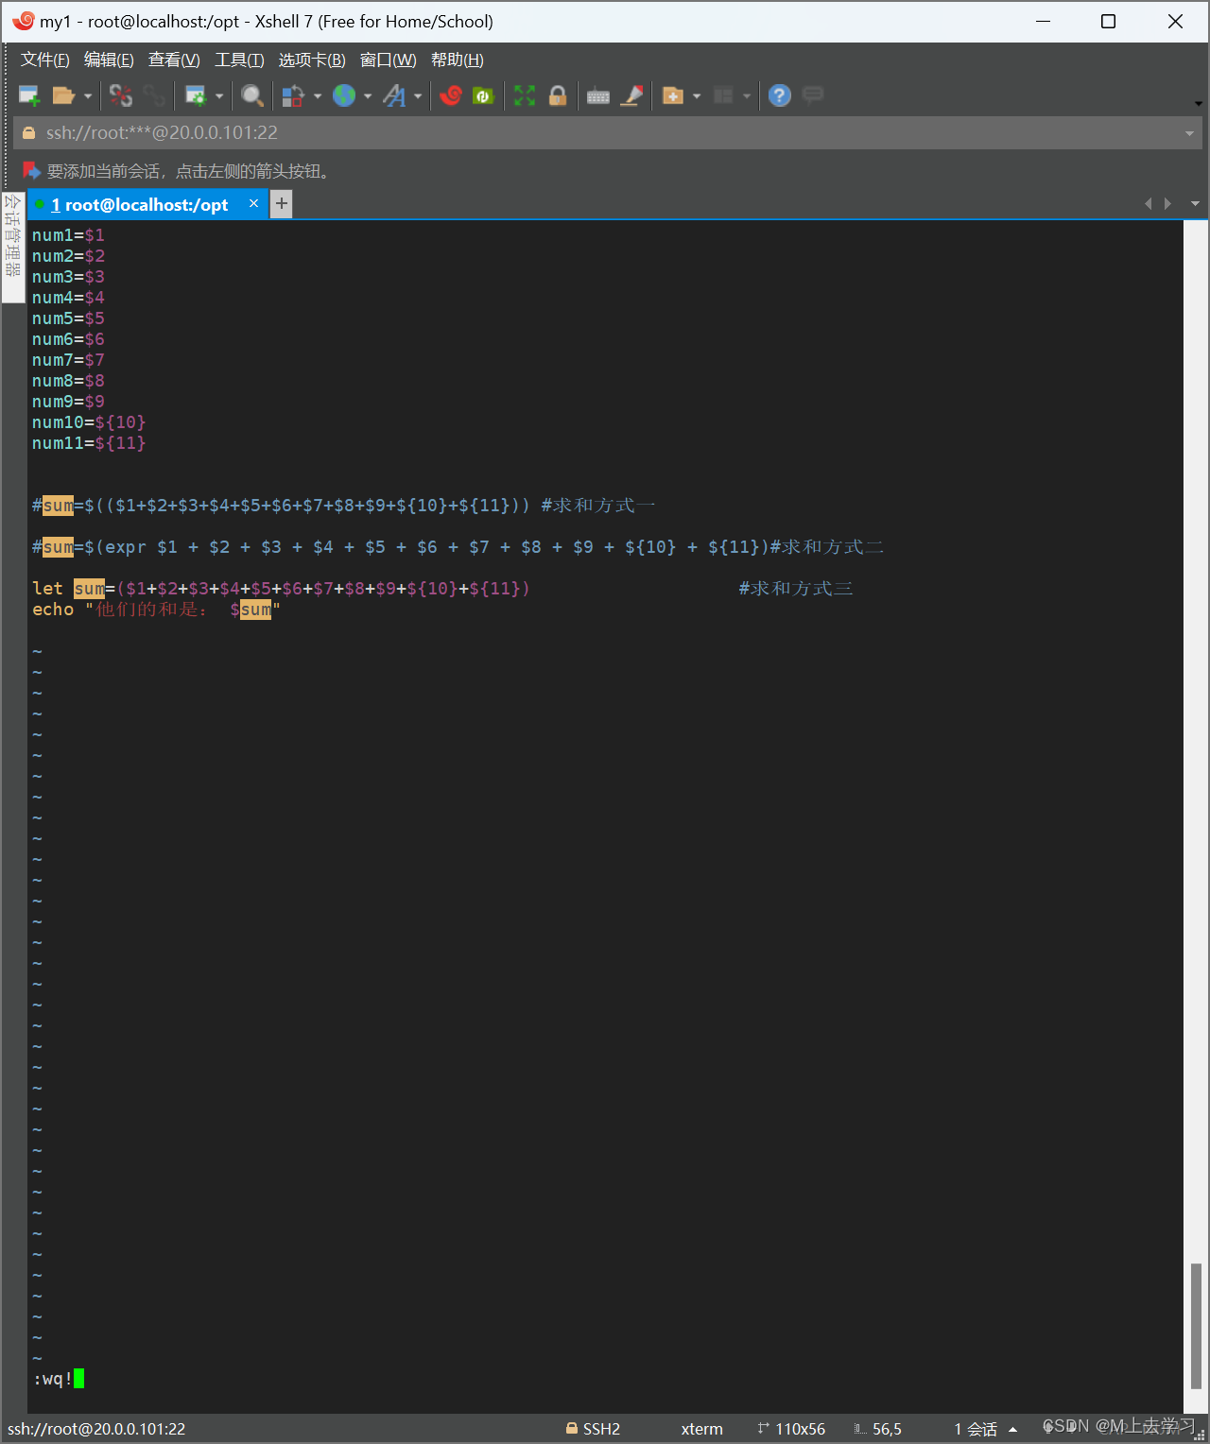This screenshot has width=1210, height=1444.
Task: Click the chat bubble feedback icon
Action: click(x=812, y=95)
